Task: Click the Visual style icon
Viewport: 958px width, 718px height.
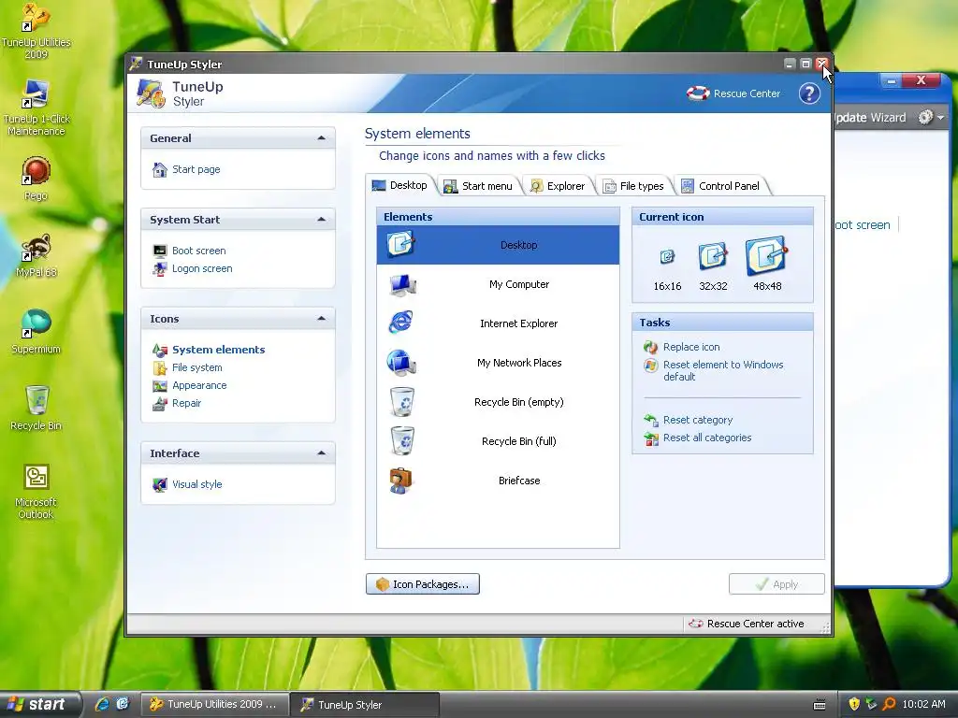Action: click(x=159, y=484)
